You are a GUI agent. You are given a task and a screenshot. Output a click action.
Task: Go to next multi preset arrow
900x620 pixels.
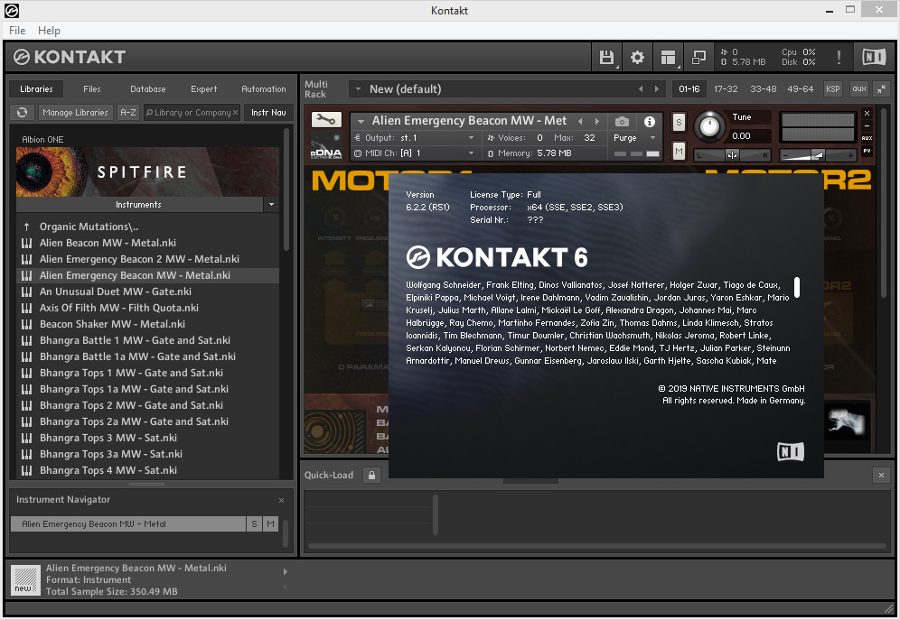click(657, 88)
